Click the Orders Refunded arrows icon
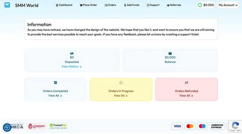Viewport: 242px width, 134px height. (x=186, y=83)
